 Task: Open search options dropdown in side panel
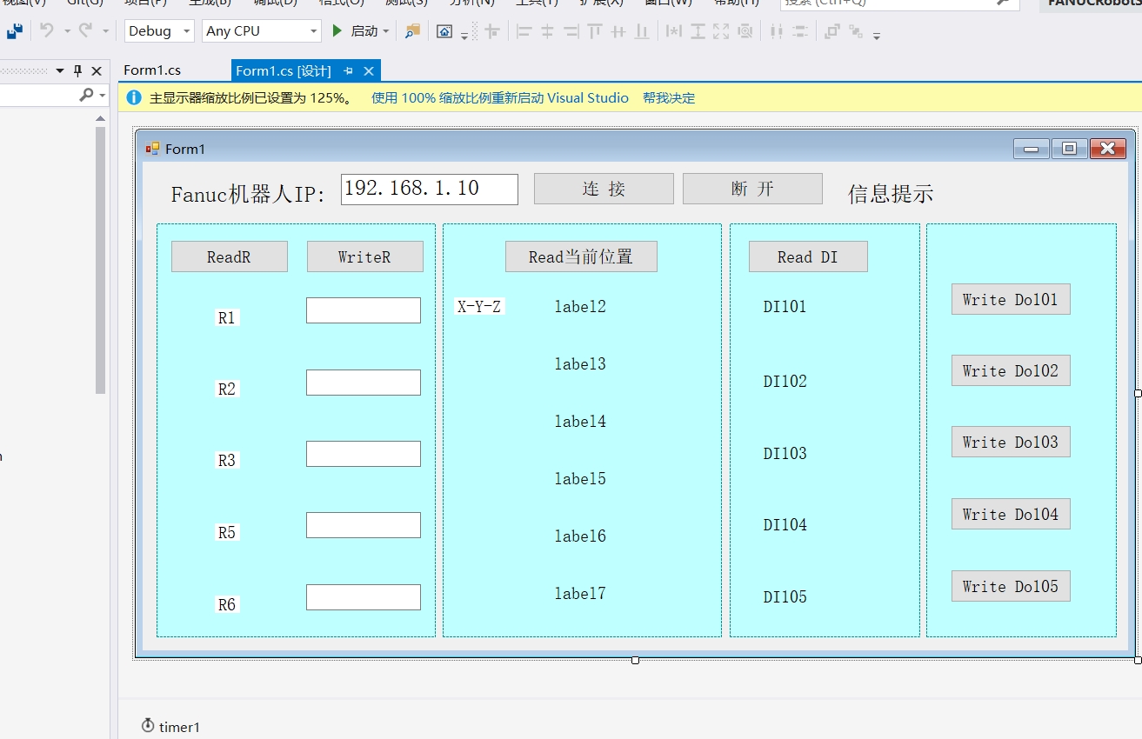(103, 95)
